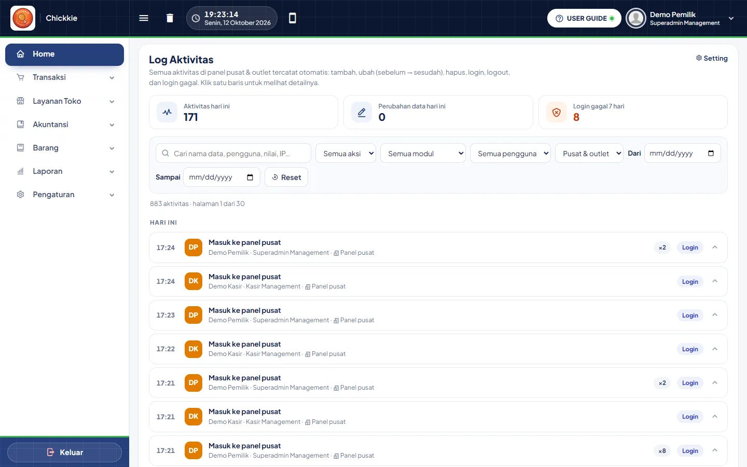Click the Pengaturan gear icon

tap(21, 195)
